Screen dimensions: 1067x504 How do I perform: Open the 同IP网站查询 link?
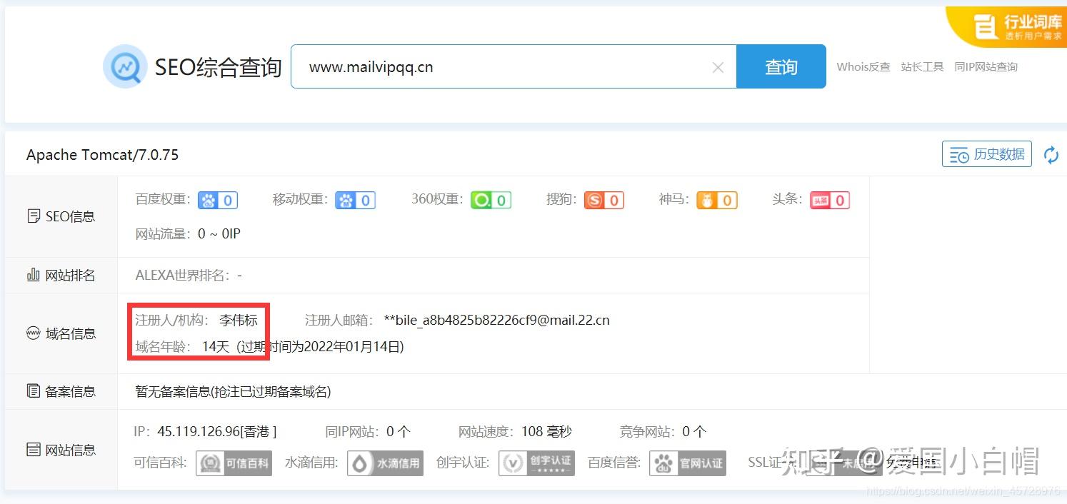tap(986, 66)
